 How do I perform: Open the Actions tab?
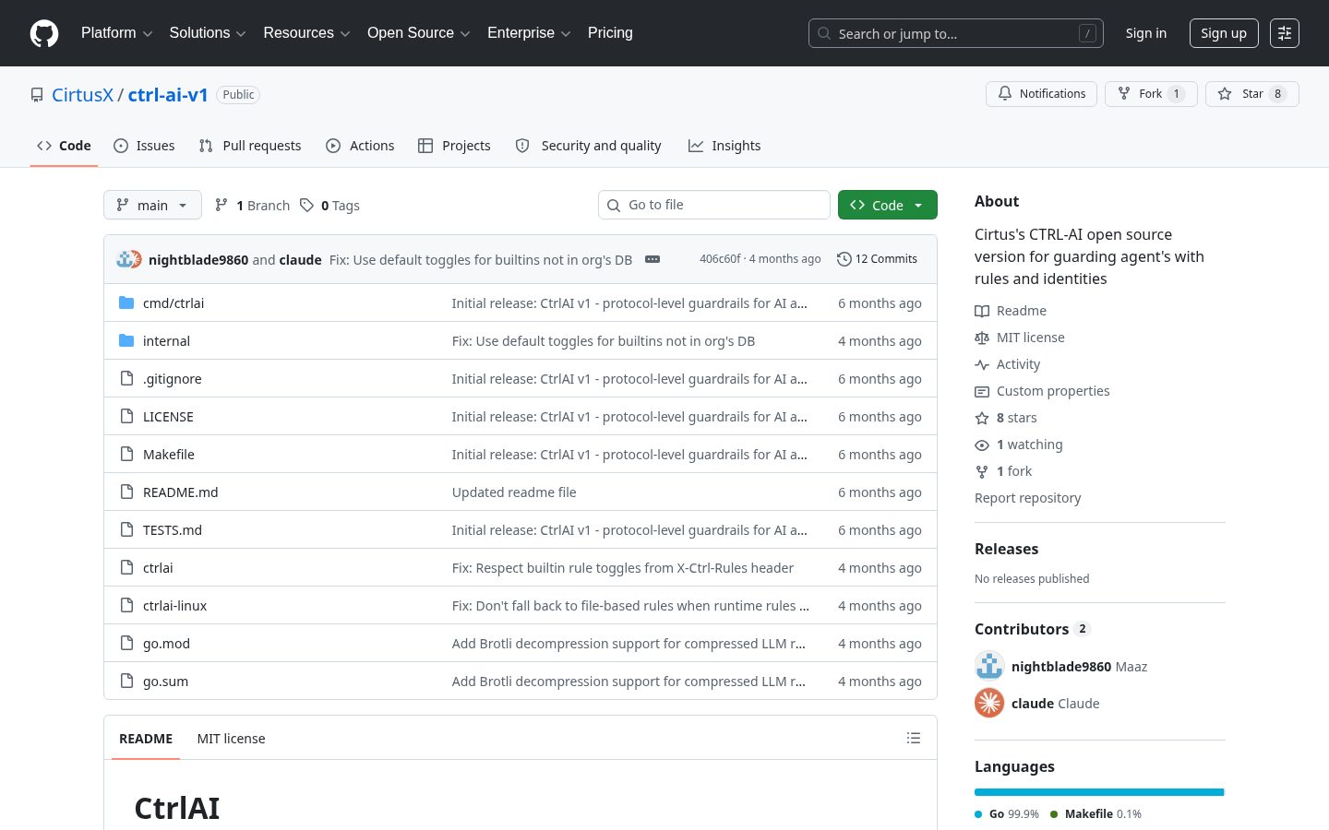coord(360,146)
